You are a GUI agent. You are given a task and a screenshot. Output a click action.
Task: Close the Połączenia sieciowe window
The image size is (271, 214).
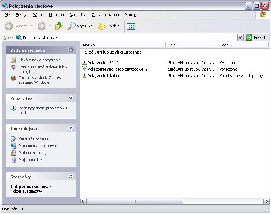pyautogui.click(x=265, y=6)
